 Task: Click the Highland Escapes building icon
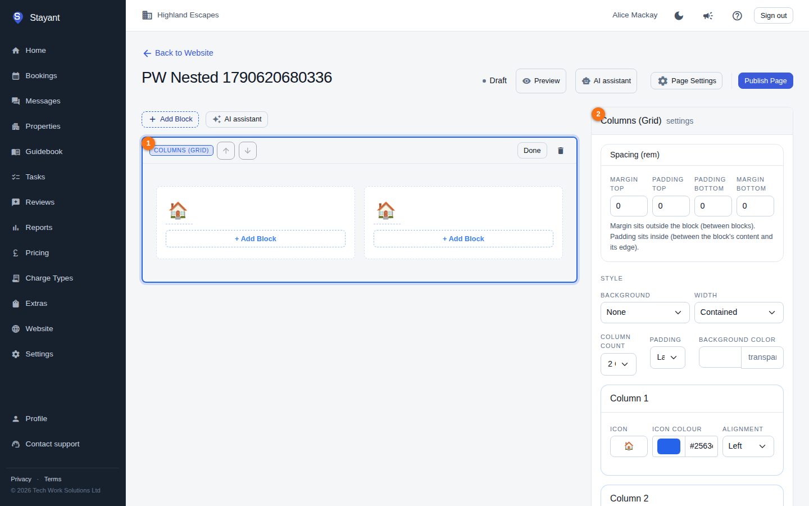point(147,15)
